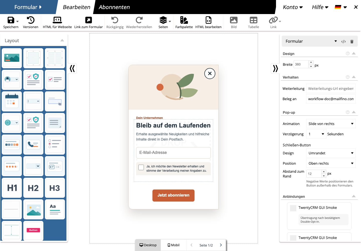This screenshot has height=251, width=361.
Task: Click the Tabelle toolbar icon
Action: (x=253, y=20)
